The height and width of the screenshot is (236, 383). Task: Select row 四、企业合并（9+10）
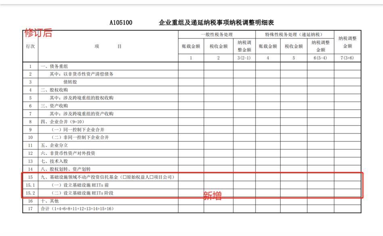(x=192, y=122)
